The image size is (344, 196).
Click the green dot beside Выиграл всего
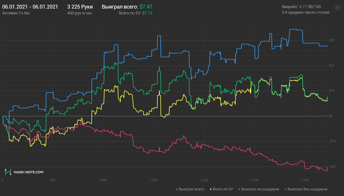pos(177,189)
